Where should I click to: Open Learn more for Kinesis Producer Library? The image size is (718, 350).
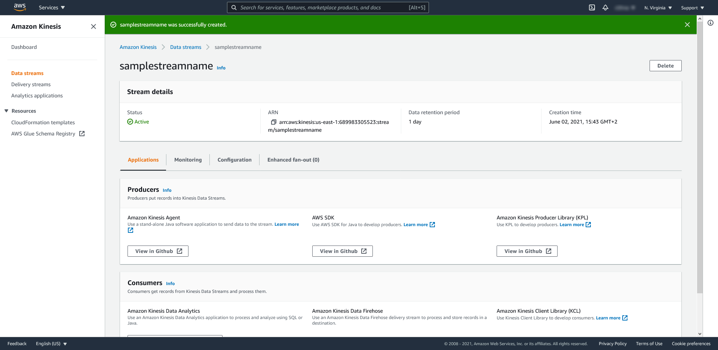571,225
